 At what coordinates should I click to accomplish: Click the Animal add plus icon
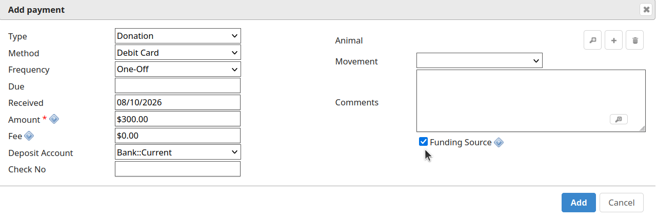(614, 40)
